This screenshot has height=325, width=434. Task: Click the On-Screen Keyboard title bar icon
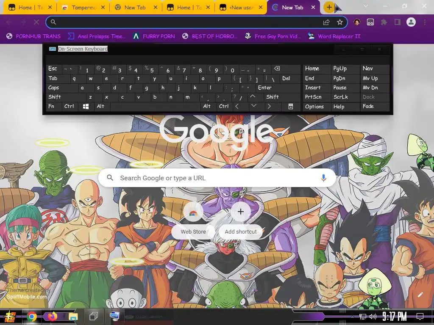coord(52,49)
